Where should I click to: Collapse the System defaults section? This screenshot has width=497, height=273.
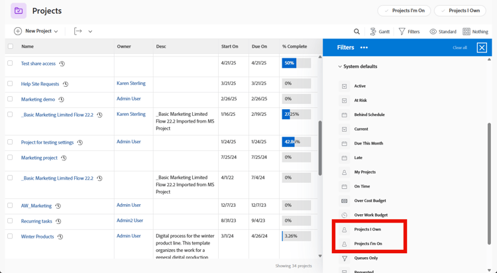tap(340, 66)
